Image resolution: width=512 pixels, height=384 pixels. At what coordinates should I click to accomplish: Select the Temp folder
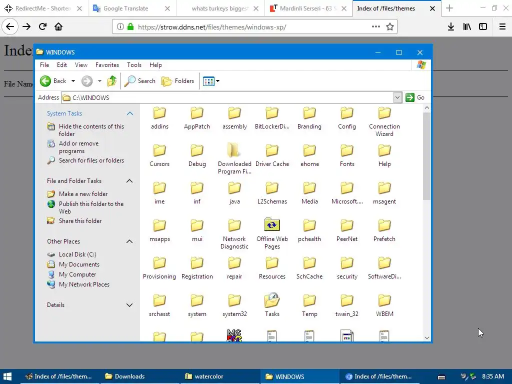[309, 305]
